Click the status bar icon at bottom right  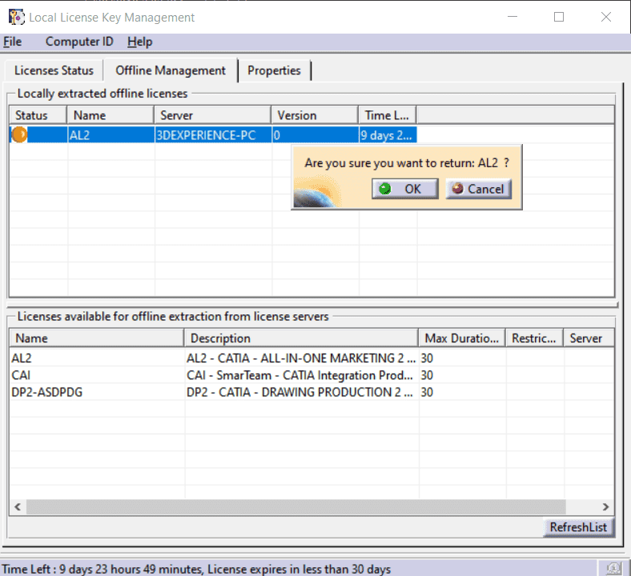[613, 568]
